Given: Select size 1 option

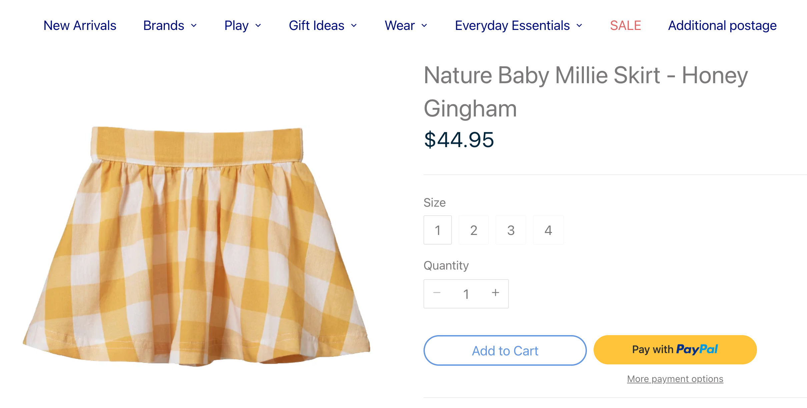Looking at the screenshot, I should click(438, 230).
